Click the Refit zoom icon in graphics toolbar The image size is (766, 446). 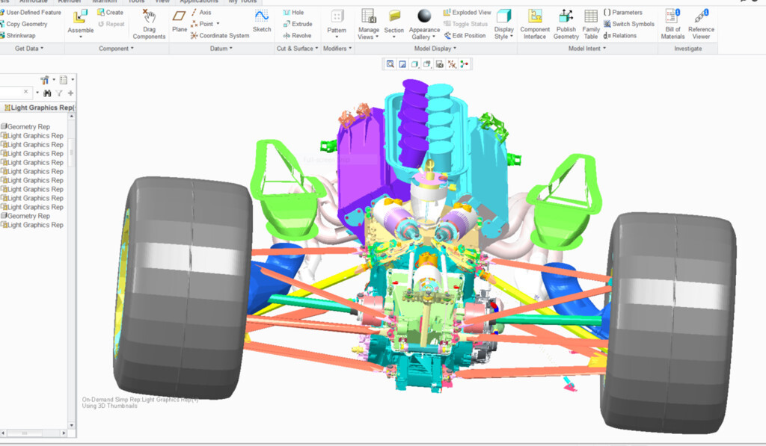click(x=390, y=64)
